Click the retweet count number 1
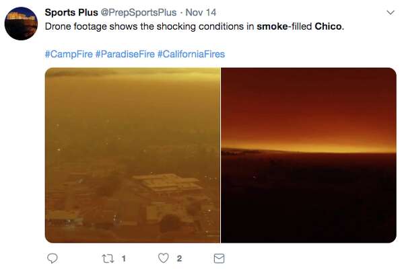The height and width of the screenshot is (269, 404). (x=124, y=258)
